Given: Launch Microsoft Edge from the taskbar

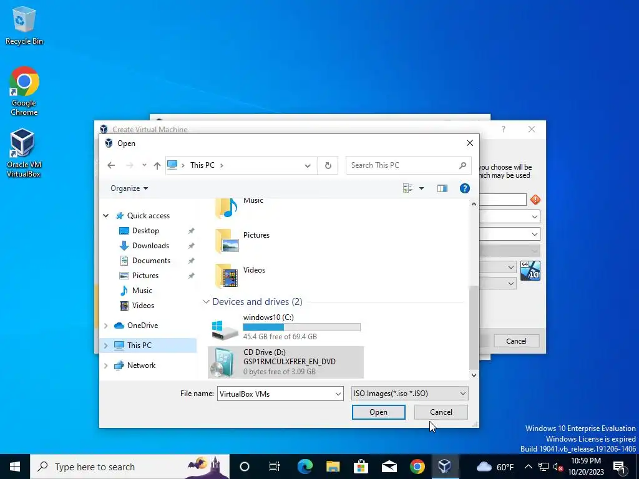Looking at the screenshot, I should click(305, 467).
